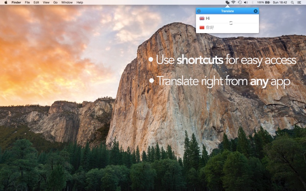Click the swap languages arrows icon

coord(231,23)
